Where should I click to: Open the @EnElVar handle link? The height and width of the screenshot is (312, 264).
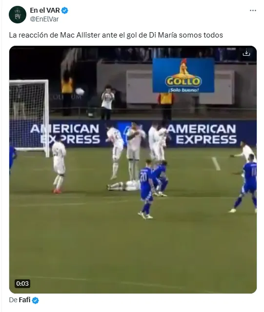[44, 19]
